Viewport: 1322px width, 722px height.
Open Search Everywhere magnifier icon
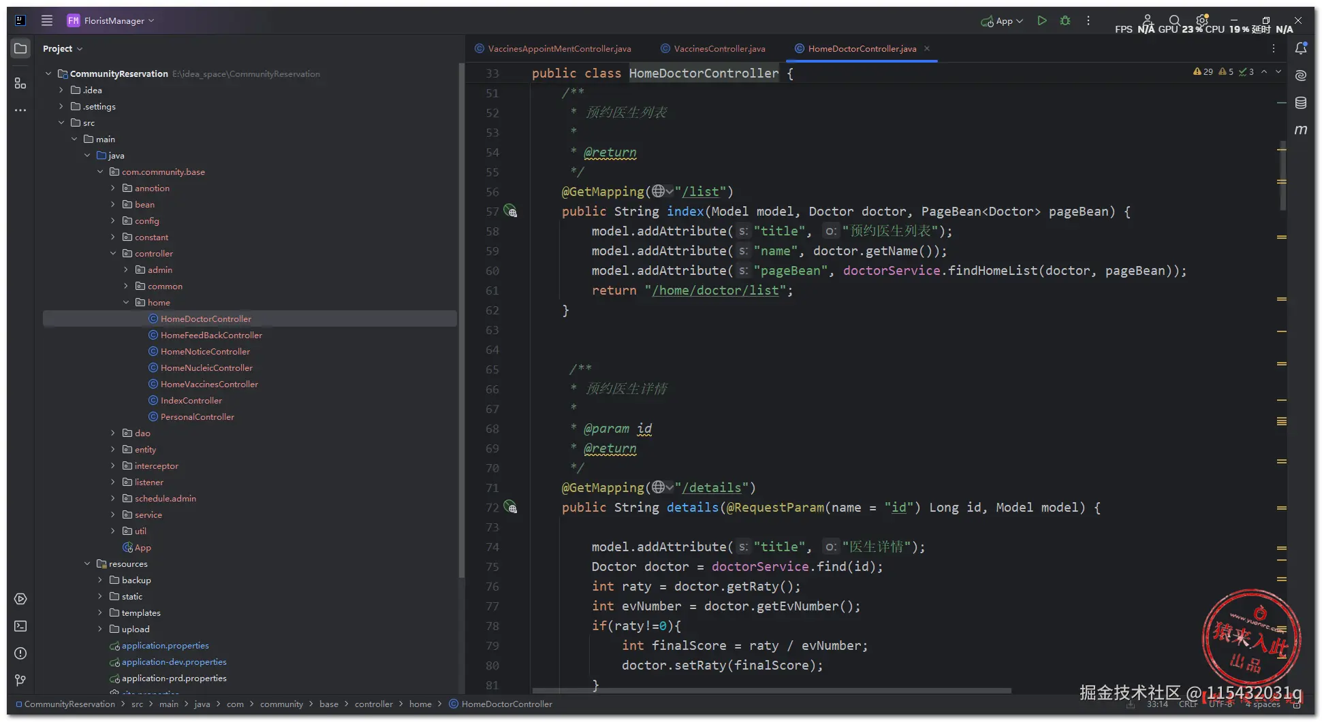point(1175,20)
